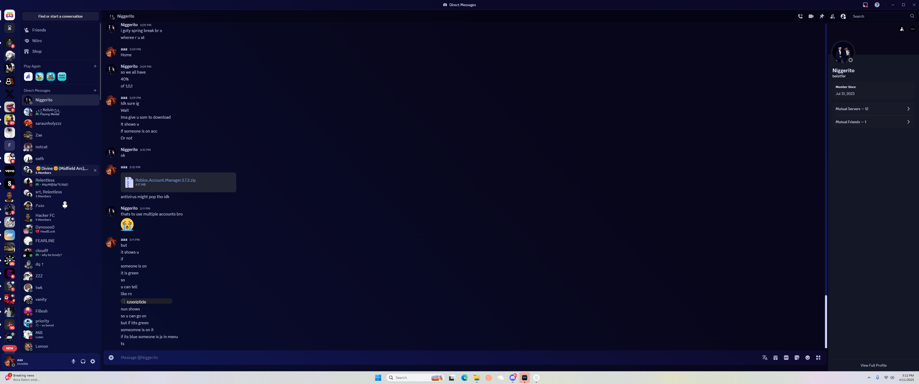Open pinned messages for this conversation

[x=822, y=16]
